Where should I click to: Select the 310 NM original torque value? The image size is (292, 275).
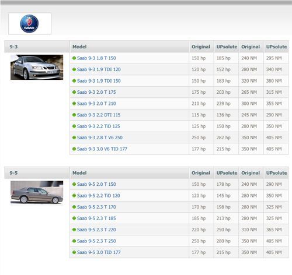tap(249, 230)
